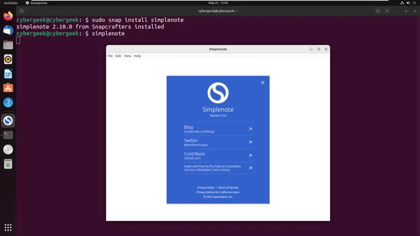This screenshot has width=420, height=236.
Task: Open Privacy Notice for California Users
Action: click(x=218, y=192)
